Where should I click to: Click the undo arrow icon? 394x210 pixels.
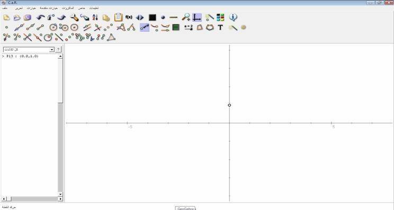point(40,17)
